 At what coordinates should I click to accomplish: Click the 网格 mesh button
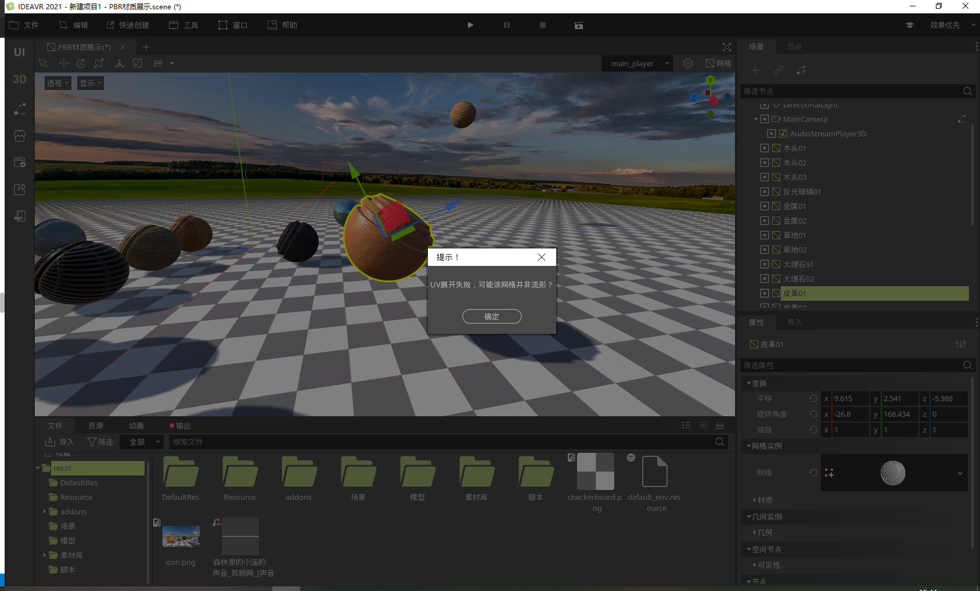719,63
